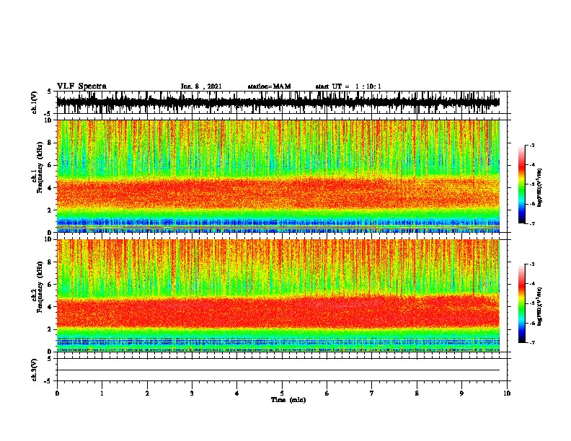
Task: Click the "start UT = 1:10:1" header text
Action: click(348, 86)
